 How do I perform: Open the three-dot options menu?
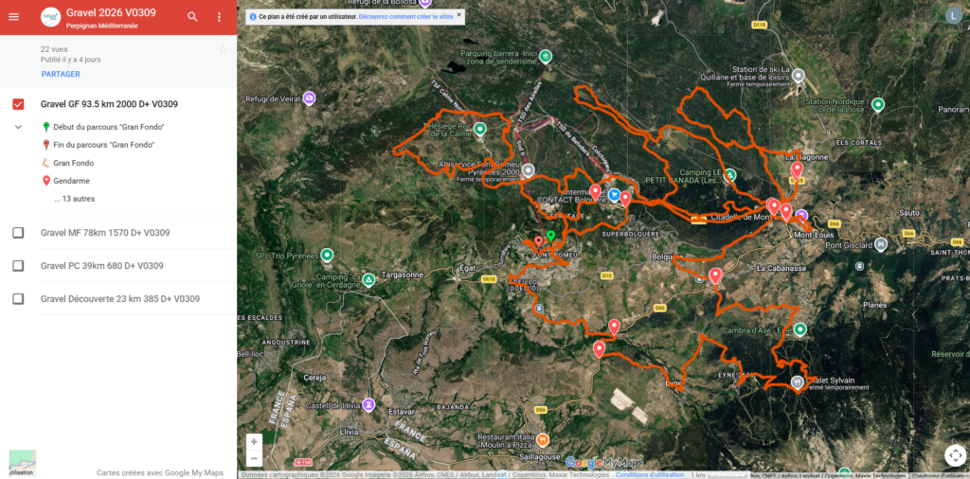tap(219, 17)
